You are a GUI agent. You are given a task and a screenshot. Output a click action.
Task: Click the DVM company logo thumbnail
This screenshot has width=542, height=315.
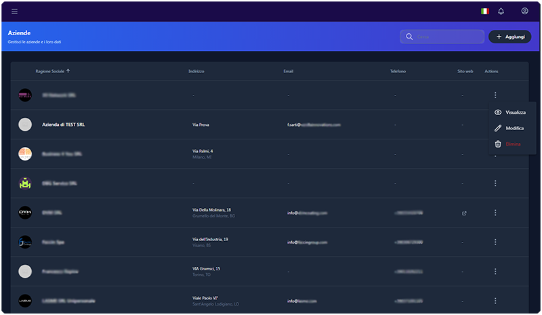25,213
